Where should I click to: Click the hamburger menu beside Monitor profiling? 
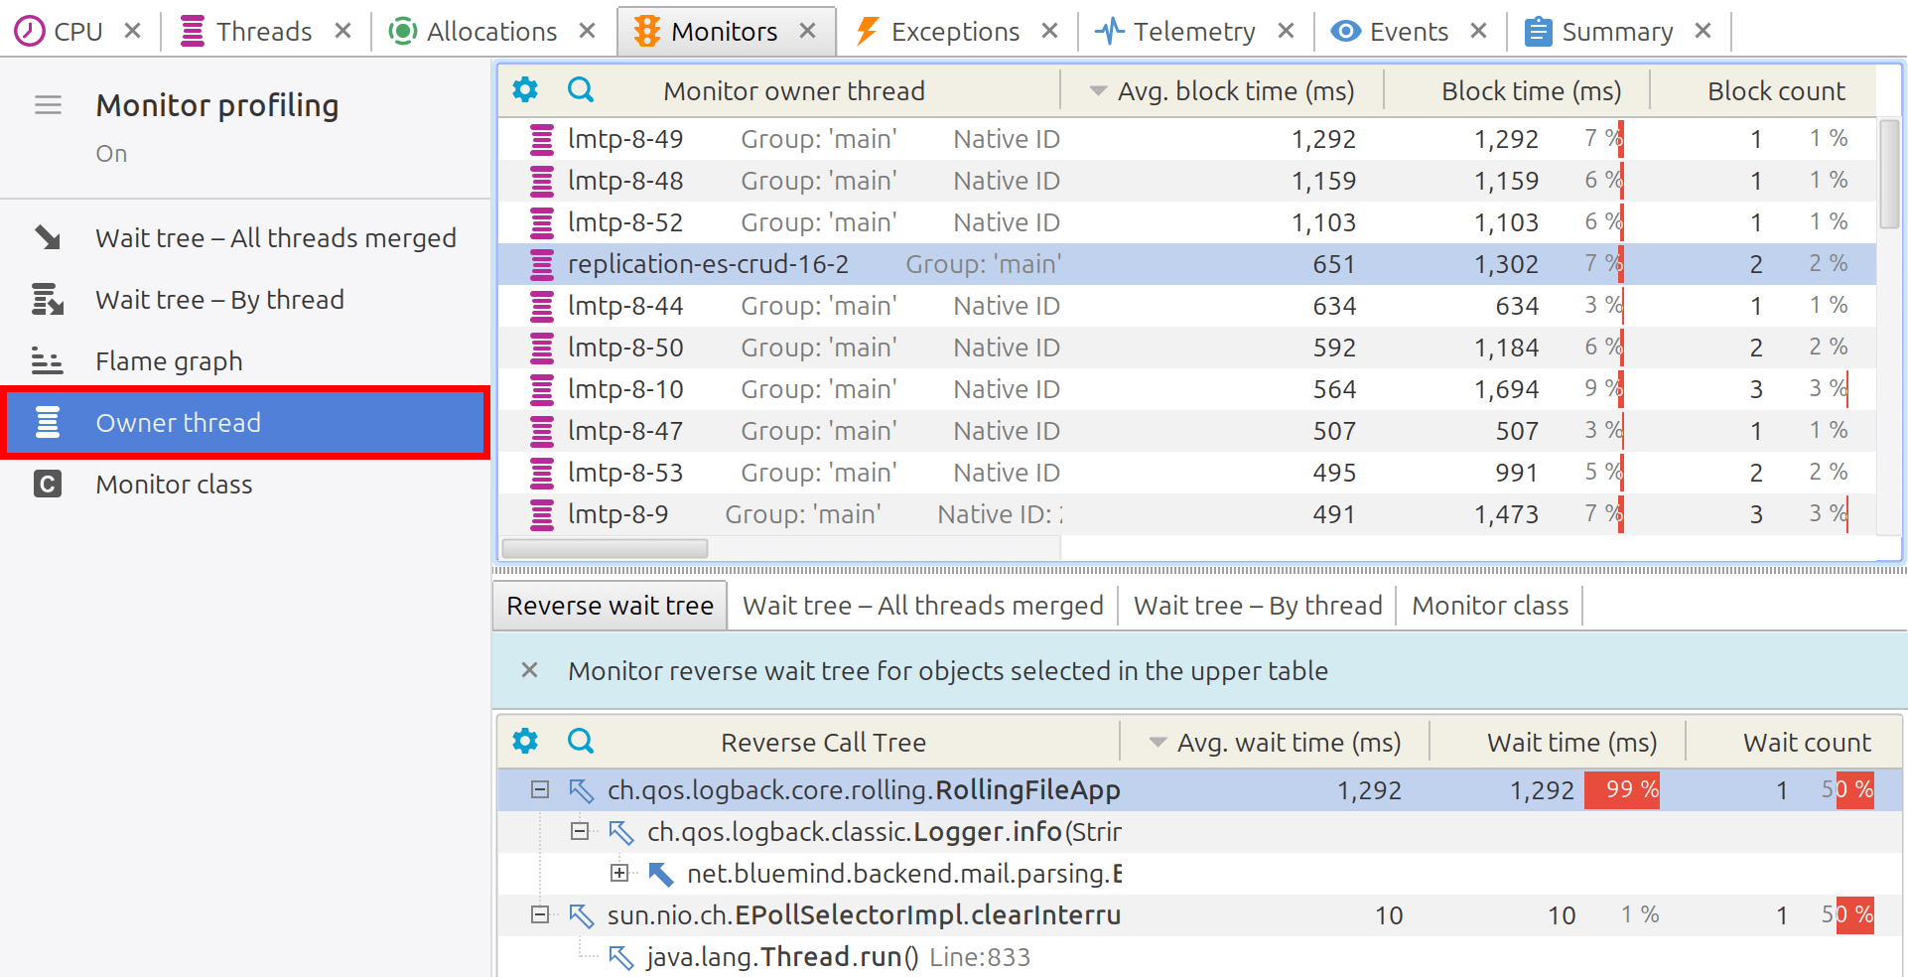coord(48,105)
